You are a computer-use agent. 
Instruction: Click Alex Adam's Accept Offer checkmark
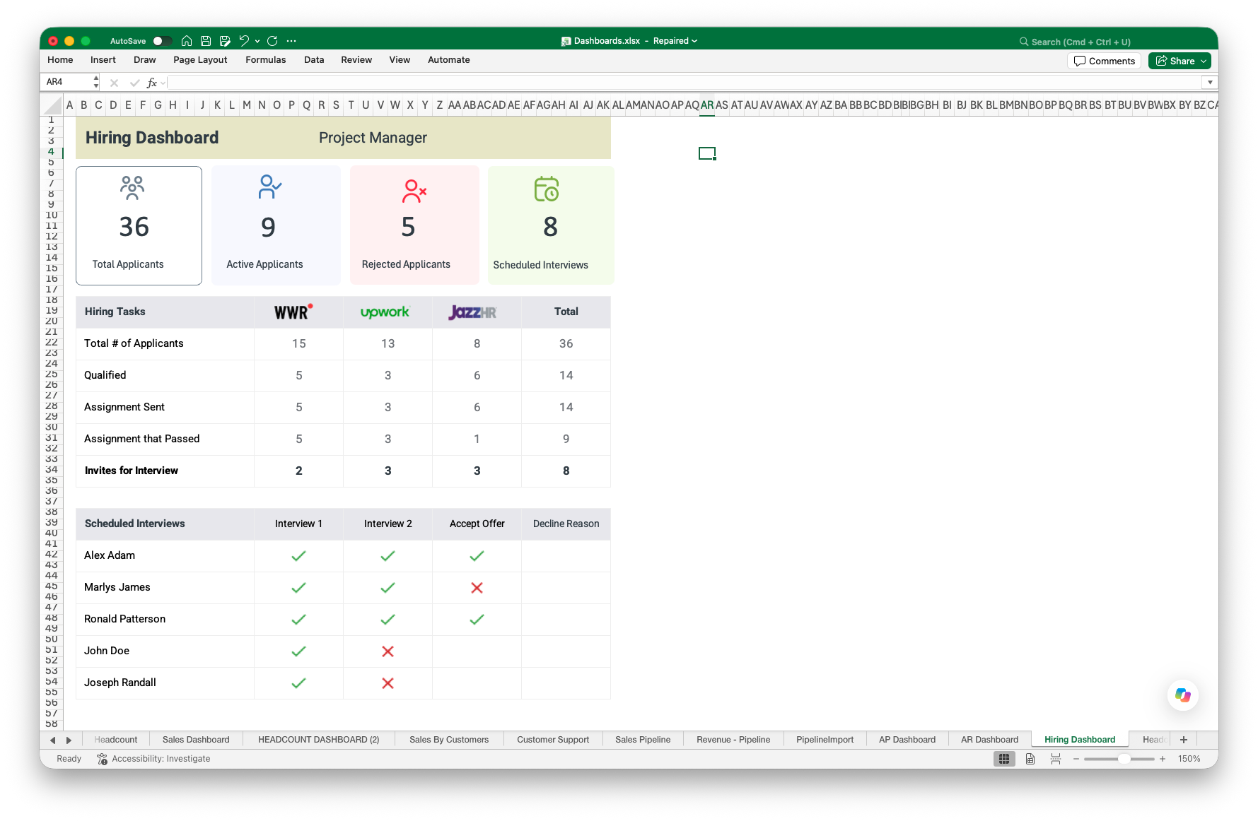click(477, 556)
